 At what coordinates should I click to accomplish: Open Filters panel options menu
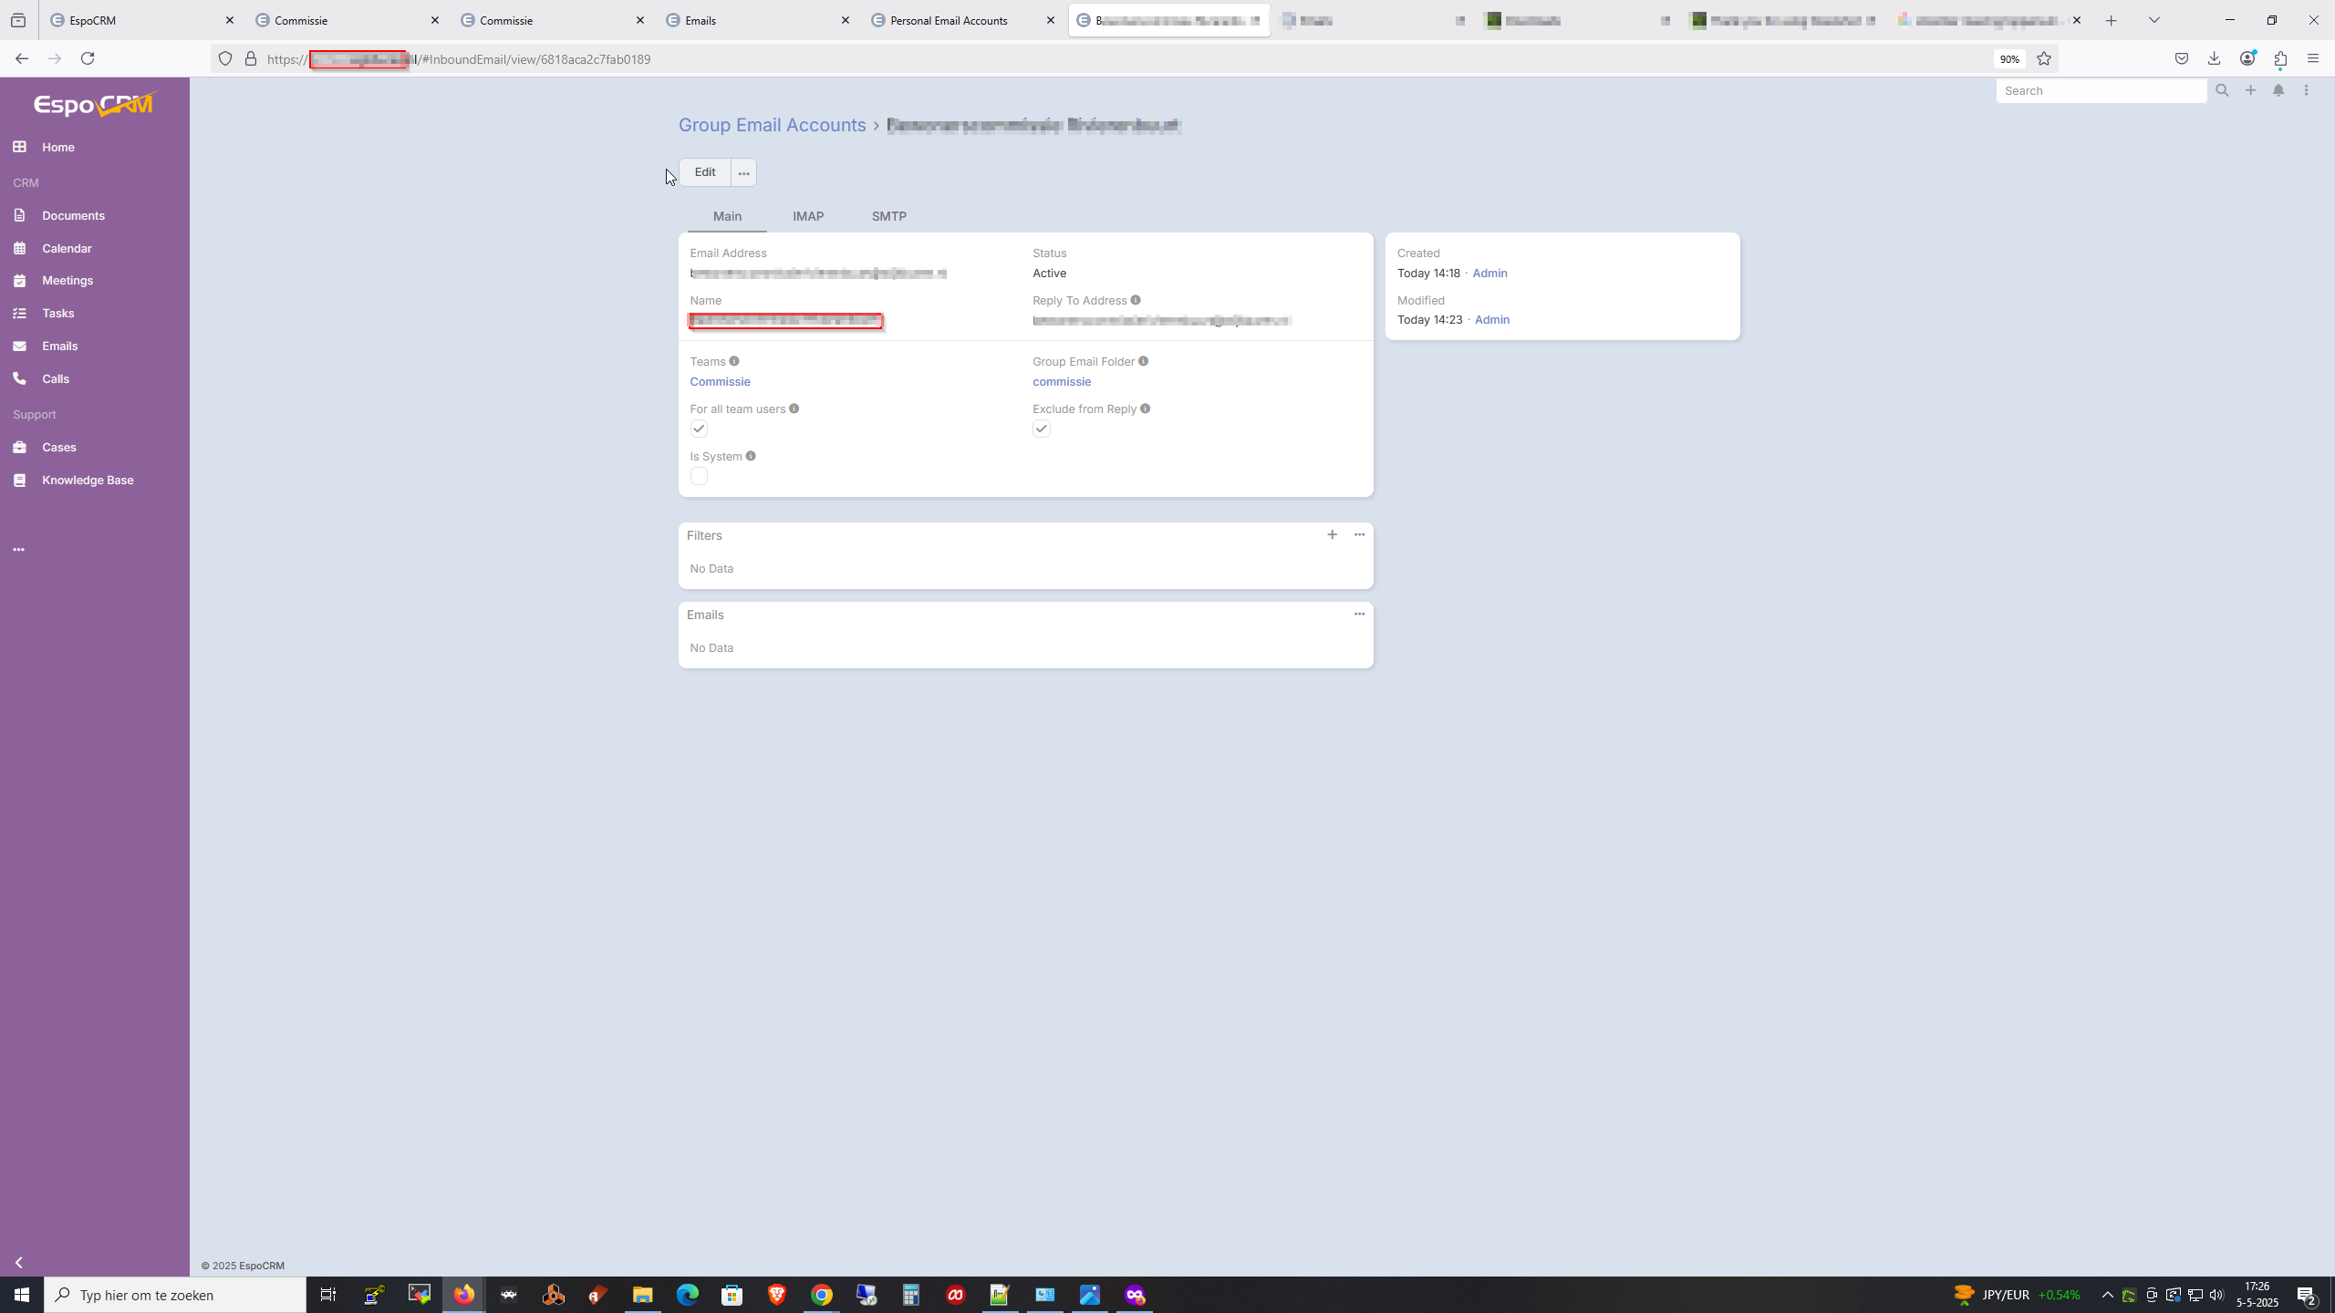pos(1360,534)
